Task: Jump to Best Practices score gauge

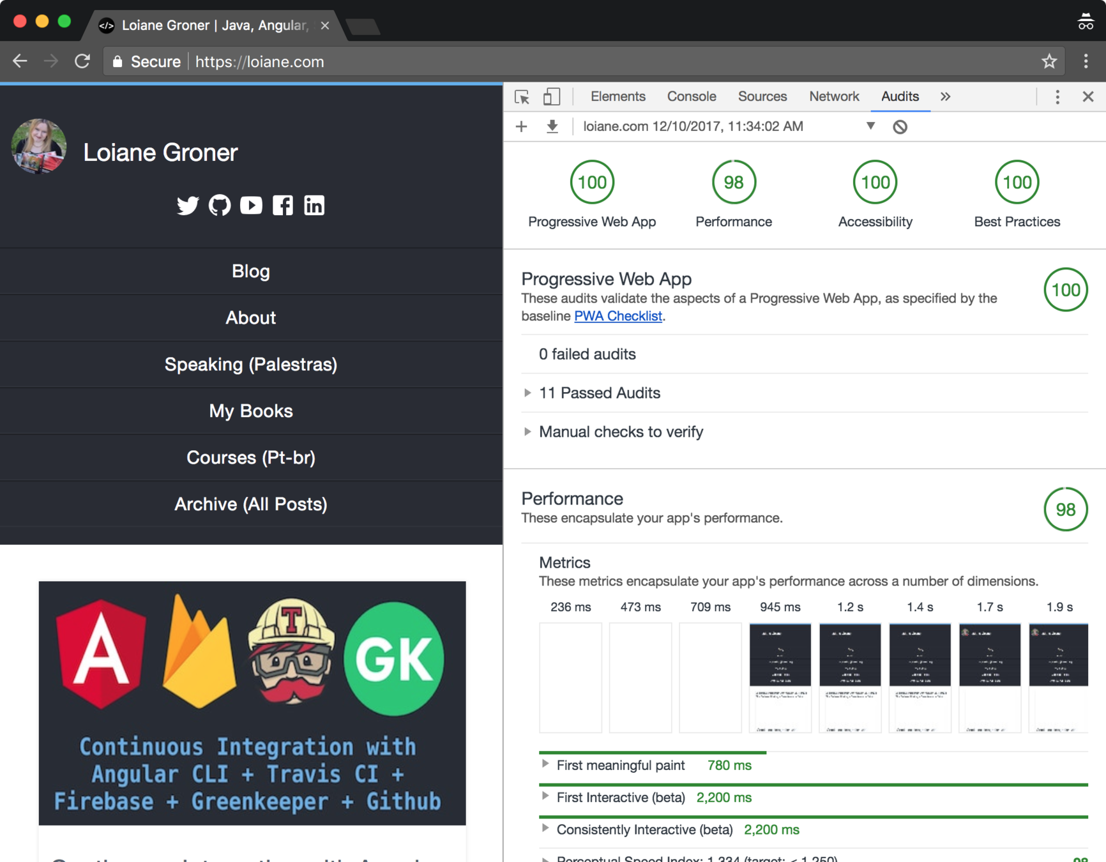Action: tap(1017, 183)
